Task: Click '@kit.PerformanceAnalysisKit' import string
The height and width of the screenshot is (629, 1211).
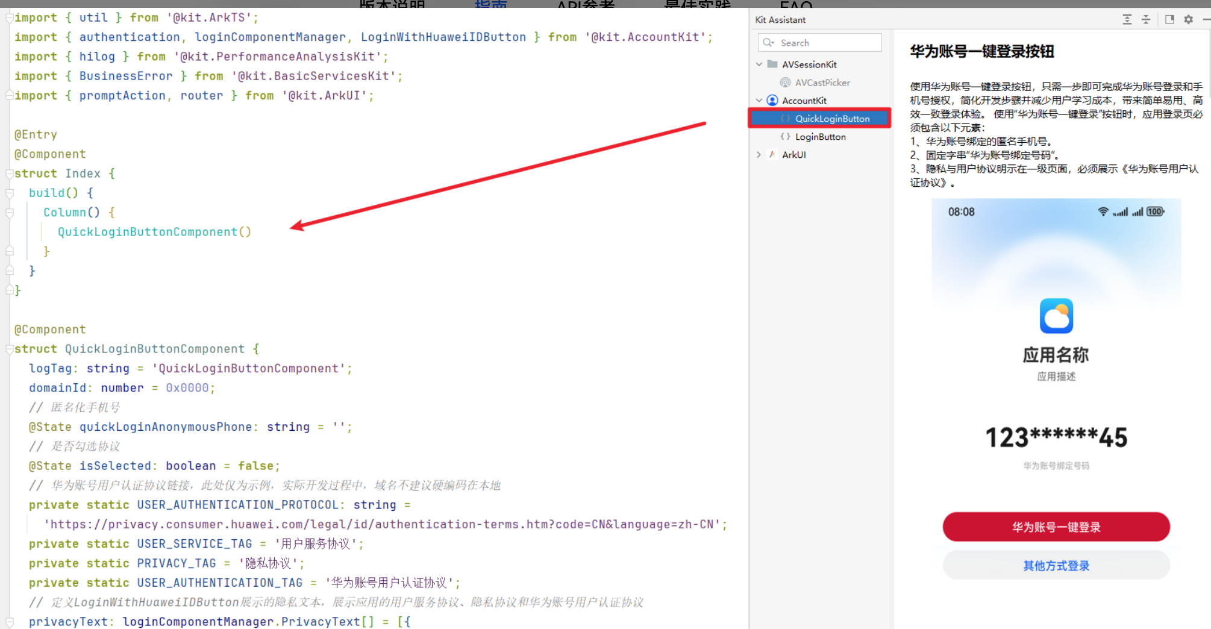Action: click(277, 57)
